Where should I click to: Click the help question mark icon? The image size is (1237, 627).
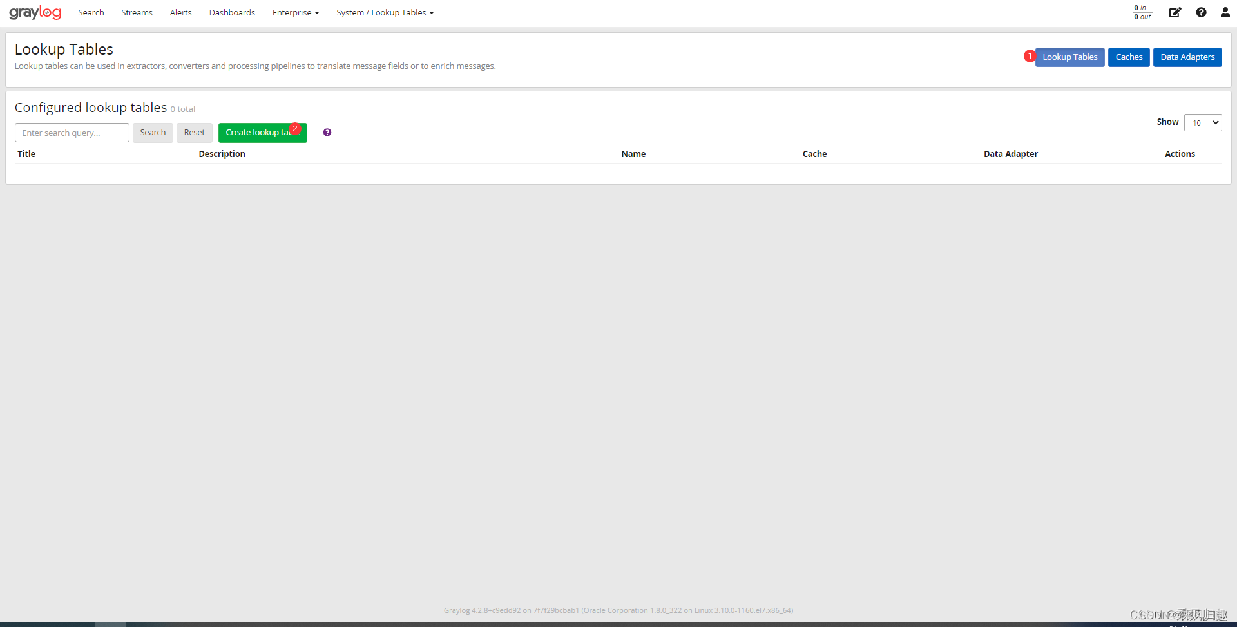(x=1201, y=12)
